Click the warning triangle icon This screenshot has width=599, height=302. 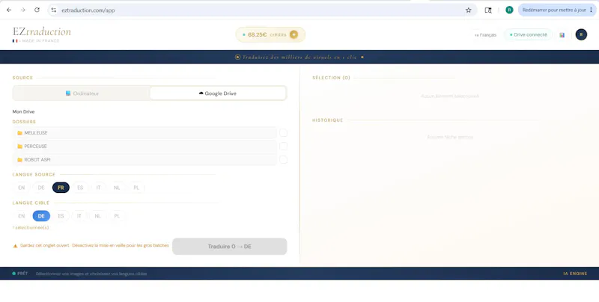pos(15,246)
